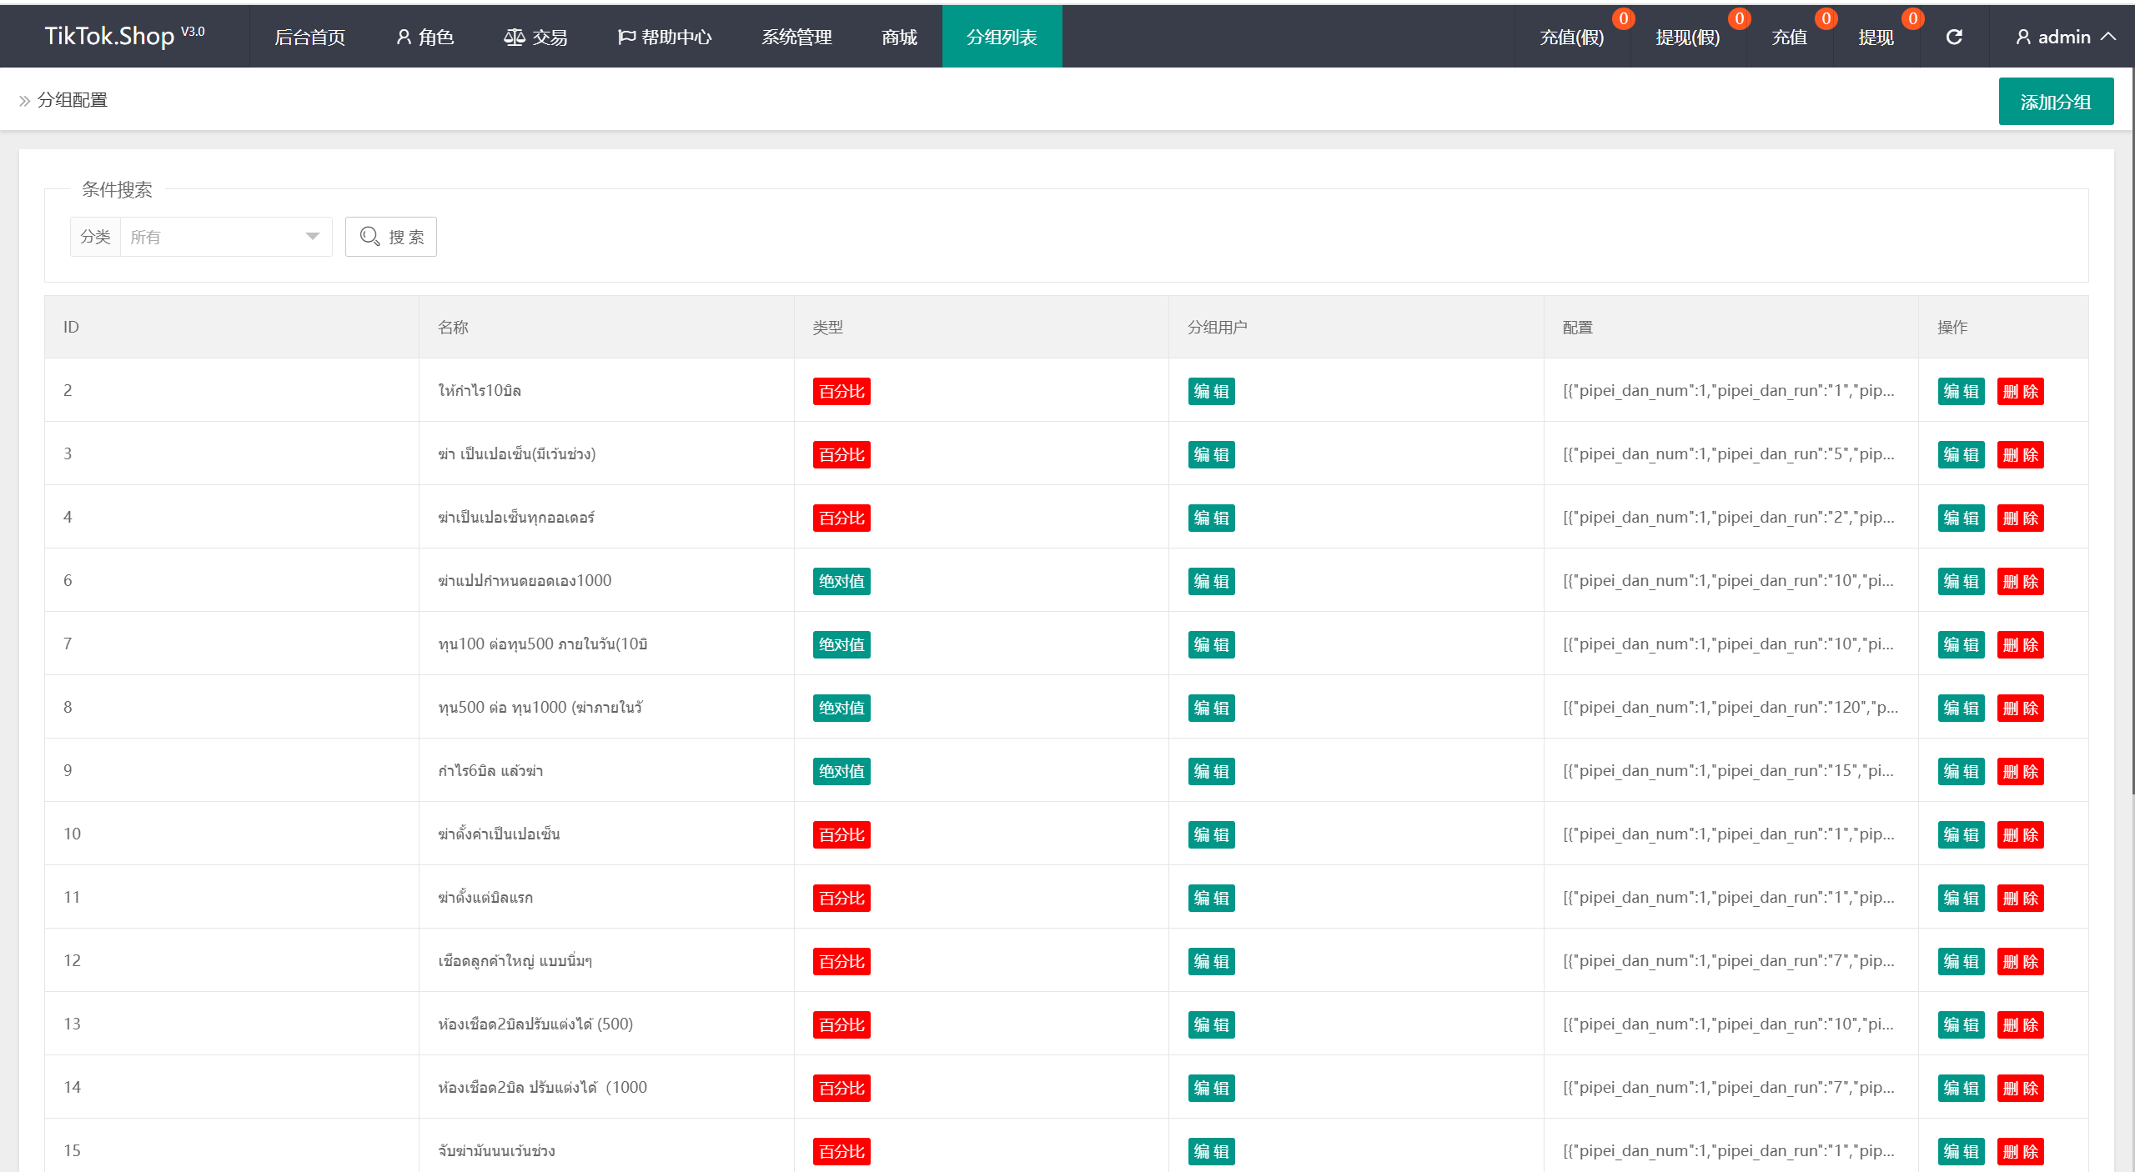This screenshot has width=2135, height=1172.
Task: Go to 后台首页 in navigation
Action: click(x=309, y=37)
